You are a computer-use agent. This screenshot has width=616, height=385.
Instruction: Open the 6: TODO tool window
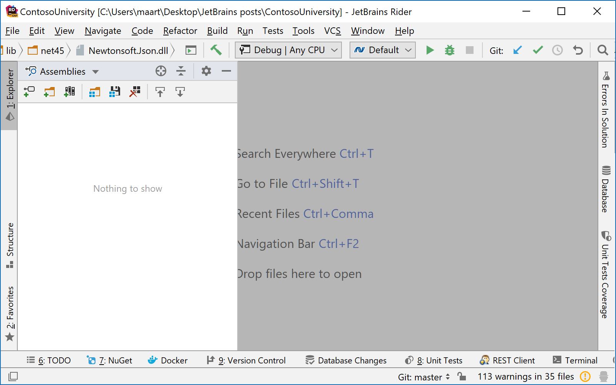[x=49, y=360]
